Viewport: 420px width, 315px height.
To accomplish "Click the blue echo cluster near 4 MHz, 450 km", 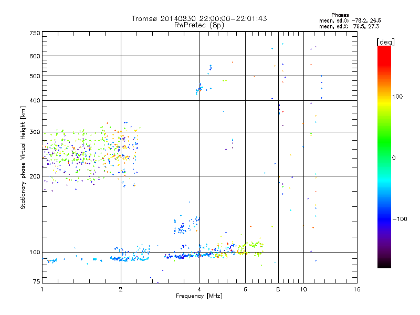I will [199, 89].
